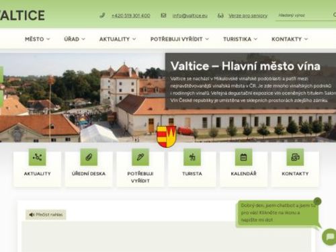
Task: Open Potřebuji vyřídit in the navigation bar
Action: pyautogui.click(x=179, y=39)
